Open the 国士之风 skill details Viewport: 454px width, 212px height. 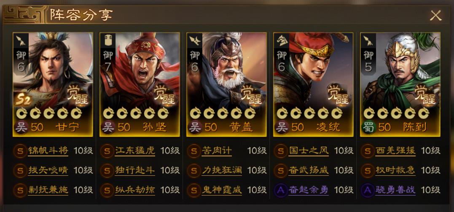(309, 151)
